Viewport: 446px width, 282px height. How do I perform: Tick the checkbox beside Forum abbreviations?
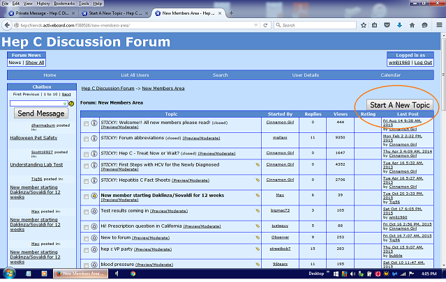(87, 138)
